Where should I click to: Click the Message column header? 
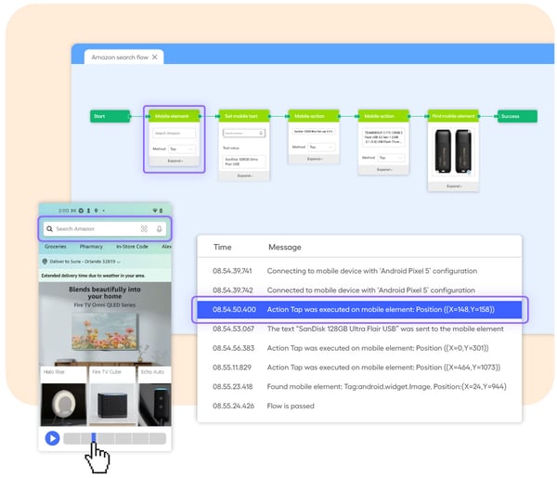[x=285, y=247]
